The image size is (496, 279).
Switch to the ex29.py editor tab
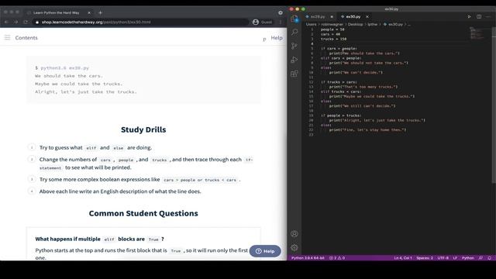318,16
